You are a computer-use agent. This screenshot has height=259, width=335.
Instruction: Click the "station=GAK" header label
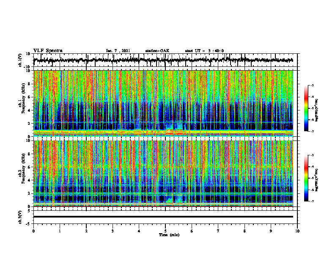coord(157,51)
